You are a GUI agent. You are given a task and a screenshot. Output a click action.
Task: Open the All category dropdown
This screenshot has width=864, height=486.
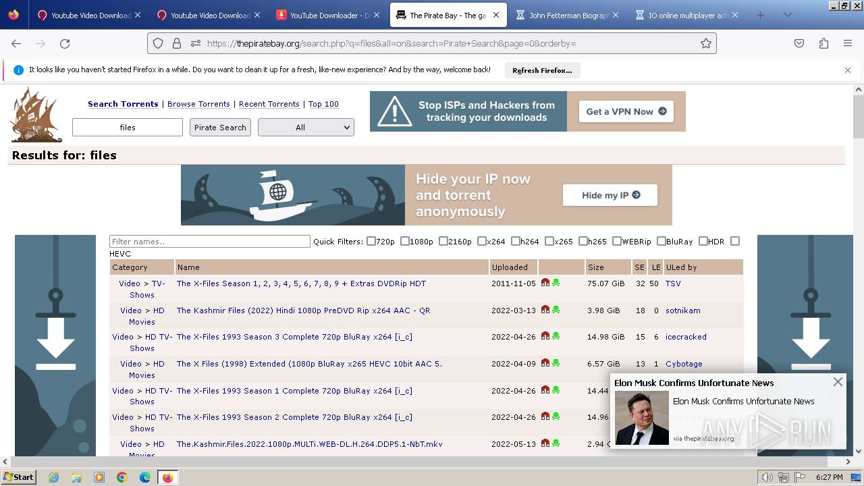(x=306, y=127)
